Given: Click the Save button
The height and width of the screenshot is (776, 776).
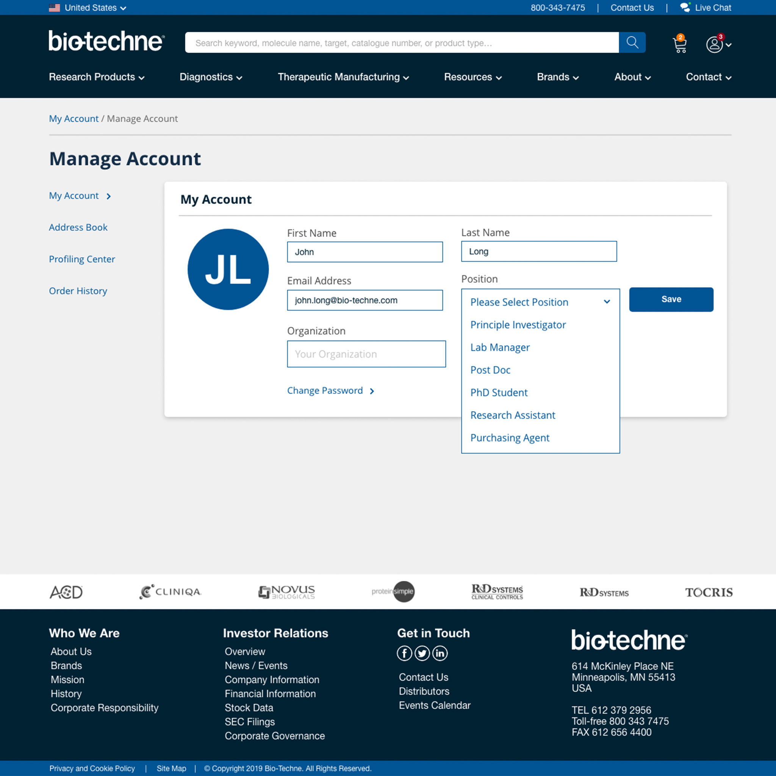Looking at the screenshot, I should coord(671,299).
